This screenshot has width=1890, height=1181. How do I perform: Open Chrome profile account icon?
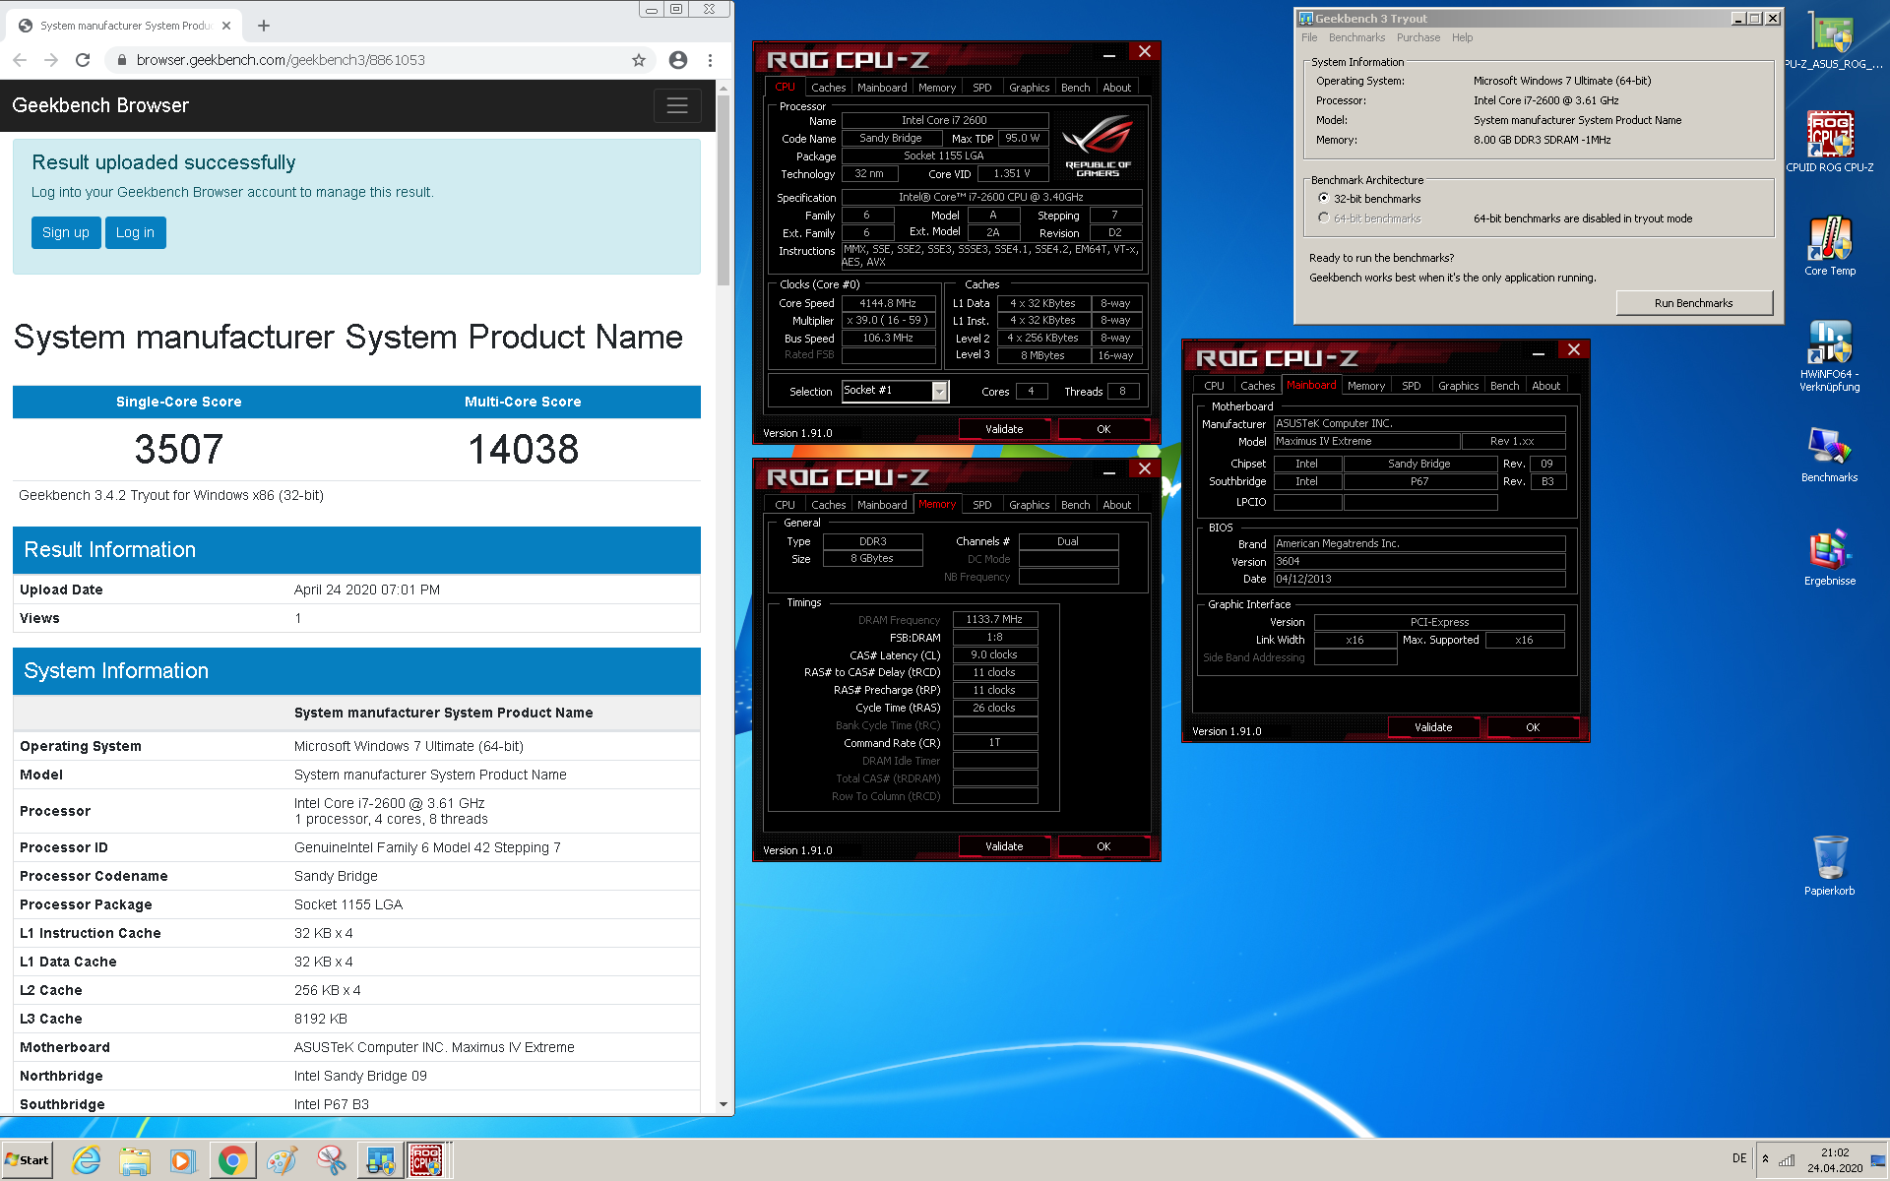678,60
